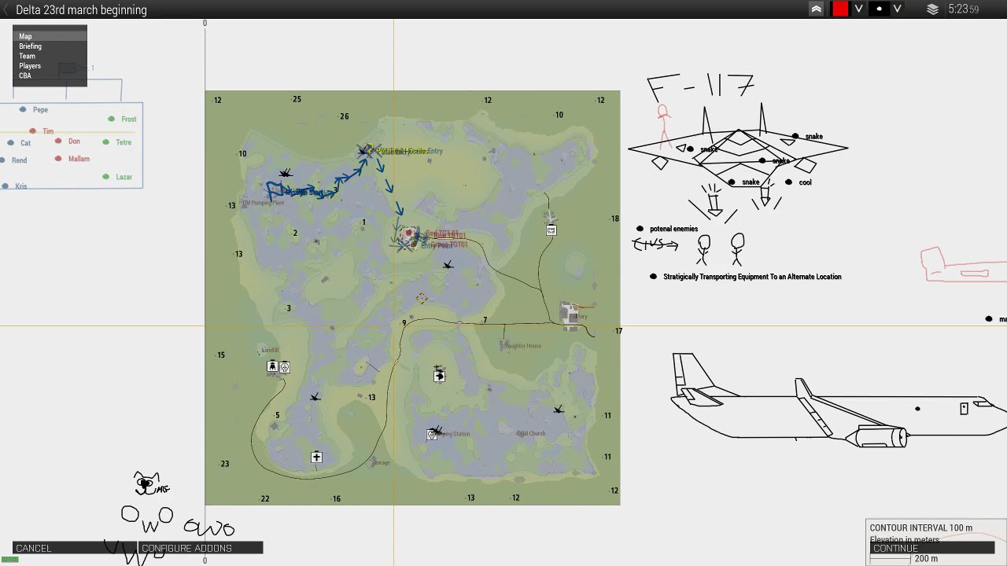1007x566 pixels.
Task: Select player Kris marker
Action: [4, 186]
